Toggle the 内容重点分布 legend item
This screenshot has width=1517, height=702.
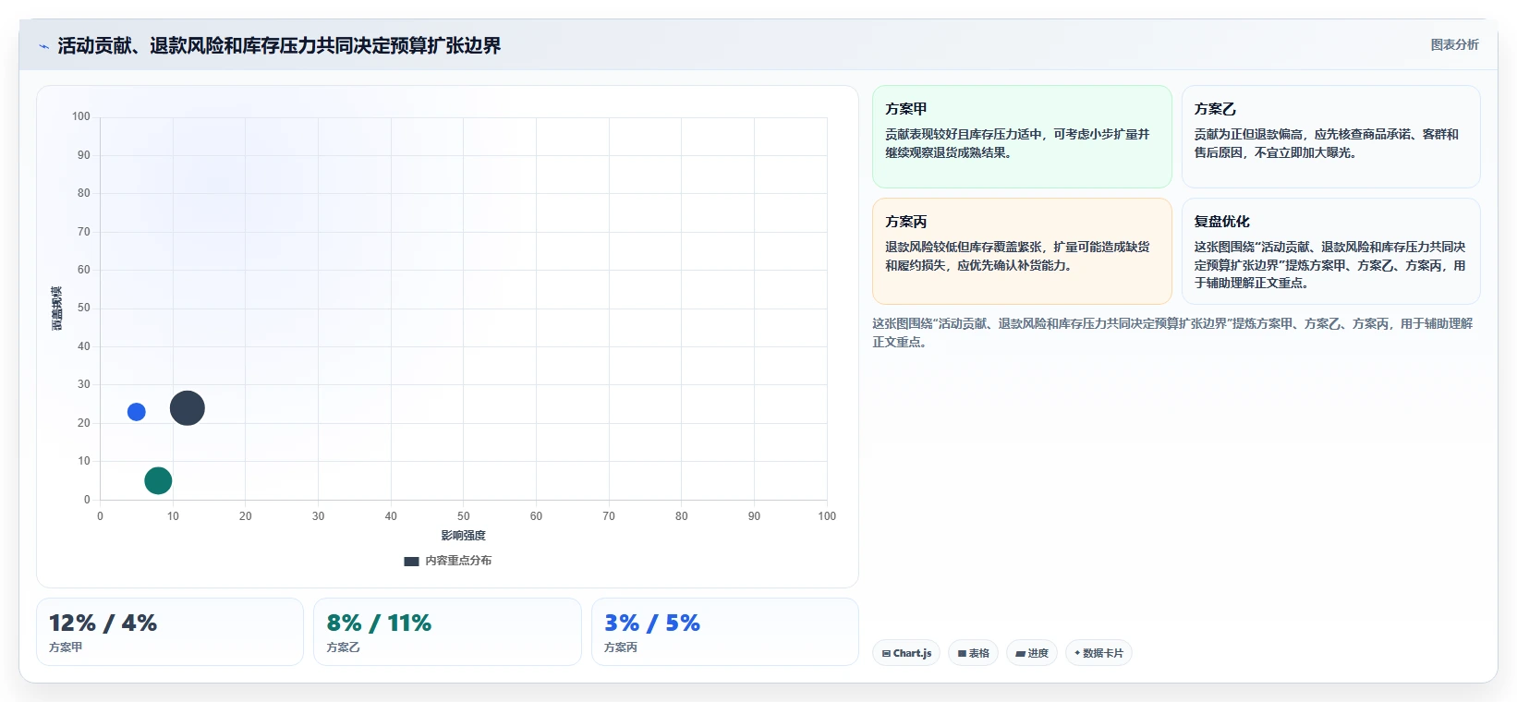pyautogui.click(x=448, y=561)
